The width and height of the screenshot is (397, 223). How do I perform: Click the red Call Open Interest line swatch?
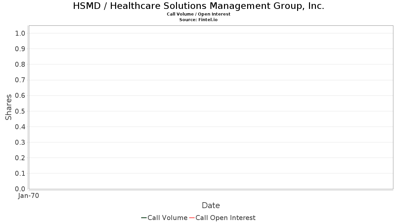click(x=192, y=218)
